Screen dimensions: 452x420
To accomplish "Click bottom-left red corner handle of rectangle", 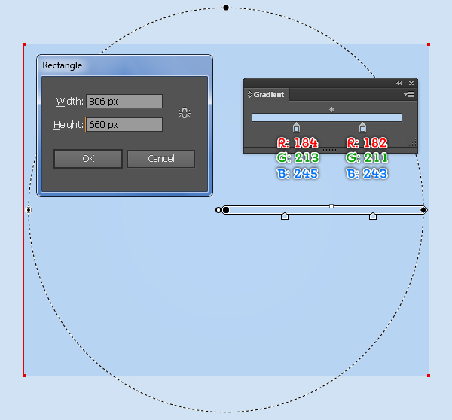I will (24, 376).
